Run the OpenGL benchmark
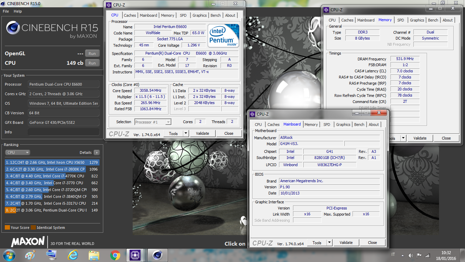The width and height of the screenshot is (465, 262). [92, 54]
